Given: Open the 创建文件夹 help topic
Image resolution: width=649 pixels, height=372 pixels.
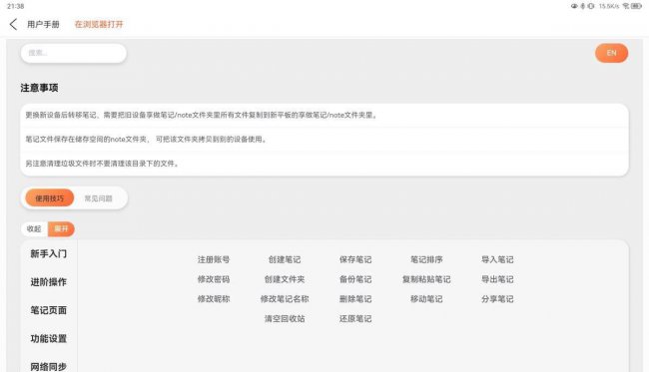Looking at the screenshot, I should click(x=285, y=279).
